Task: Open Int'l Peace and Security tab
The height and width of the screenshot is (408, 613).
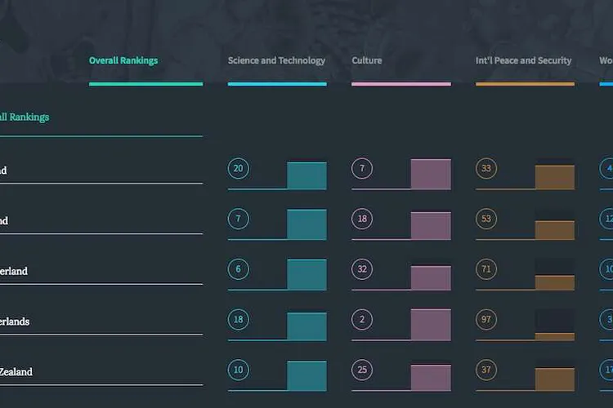Action: (523, 60)
